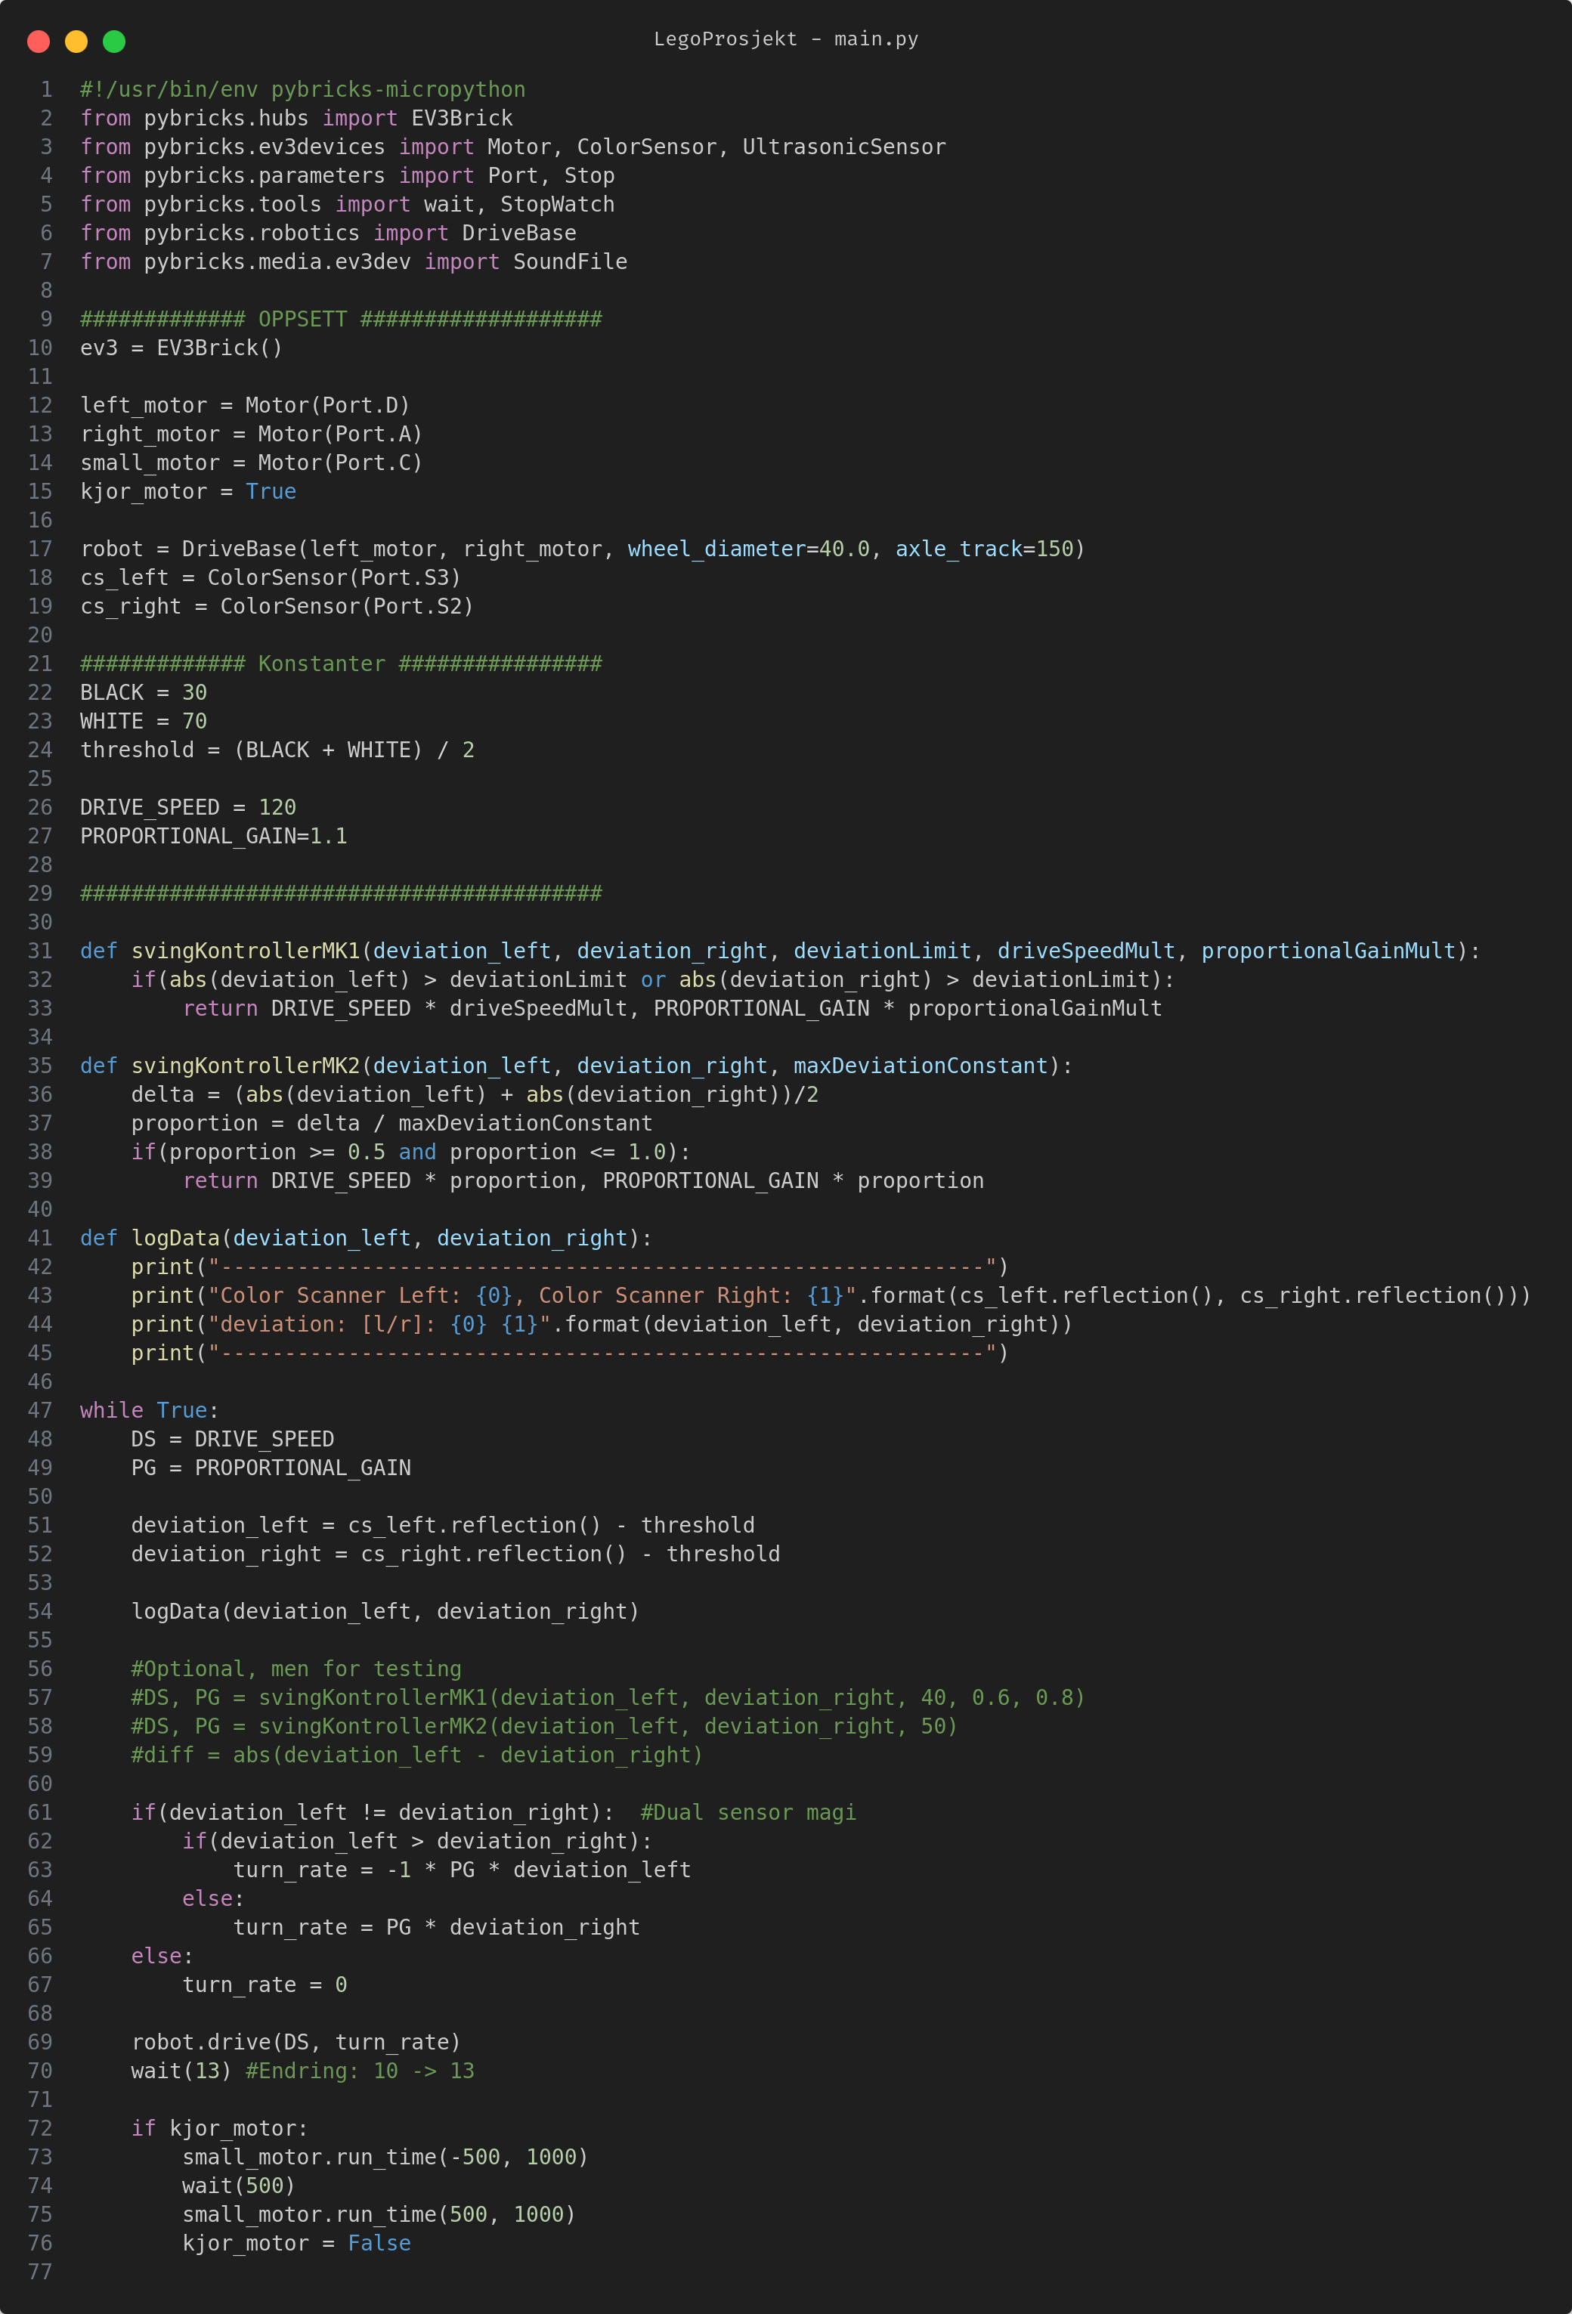Click the logData function definition name

pos(175,1238)
